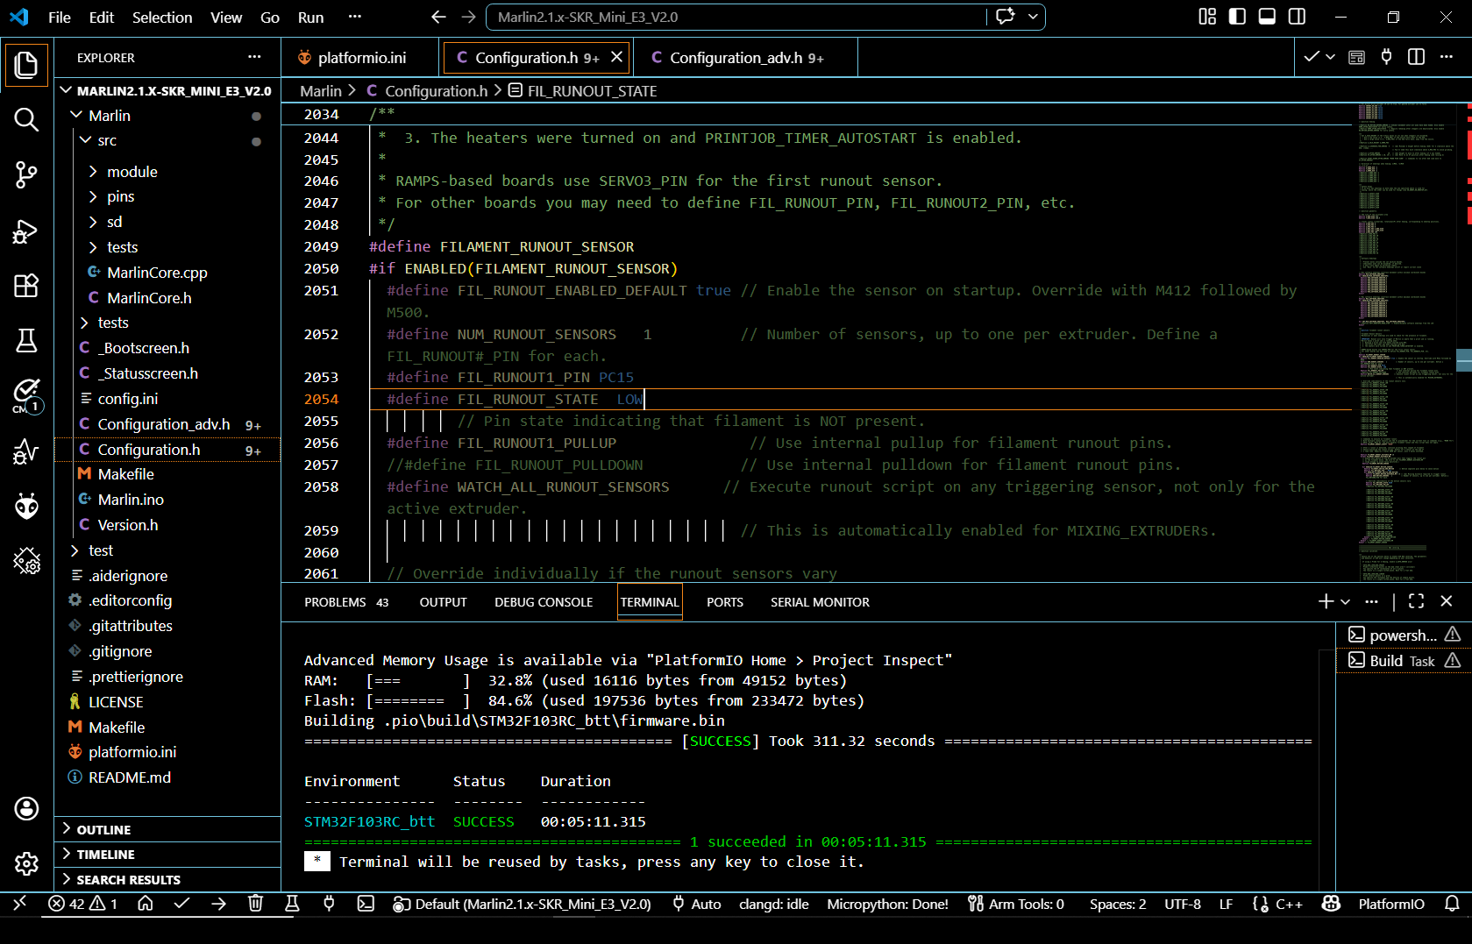Toggle the bottom panel visibility
This screenshot has height=944, width=1472.
[1267, 17]
